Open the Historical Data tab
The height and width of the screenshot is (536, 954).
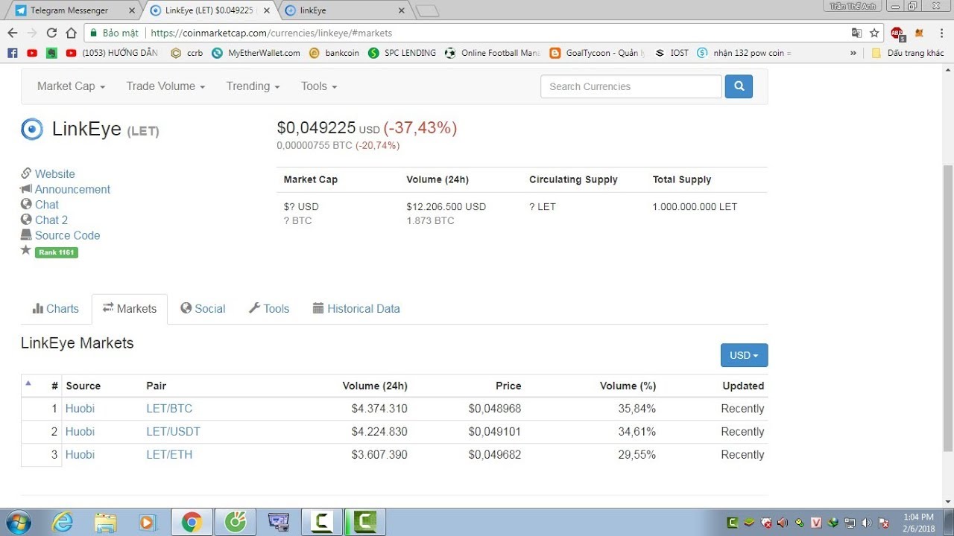[356, 309]
